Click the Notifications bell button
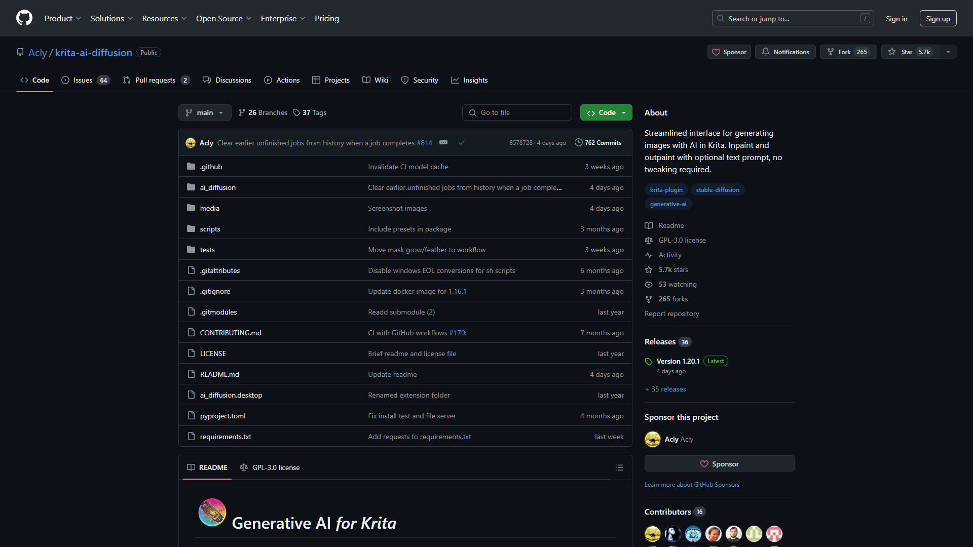Screen dimensions: 973x547 (785, 52)
